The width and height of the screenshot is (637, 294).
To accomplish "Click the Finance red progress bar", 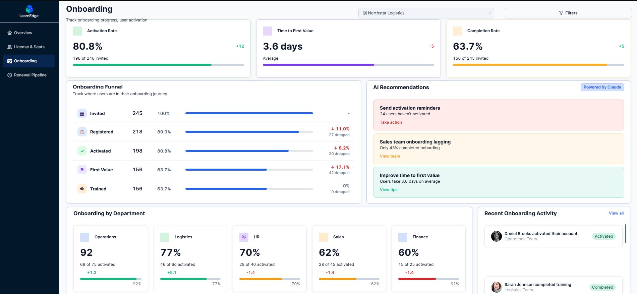I will (428, 279).
